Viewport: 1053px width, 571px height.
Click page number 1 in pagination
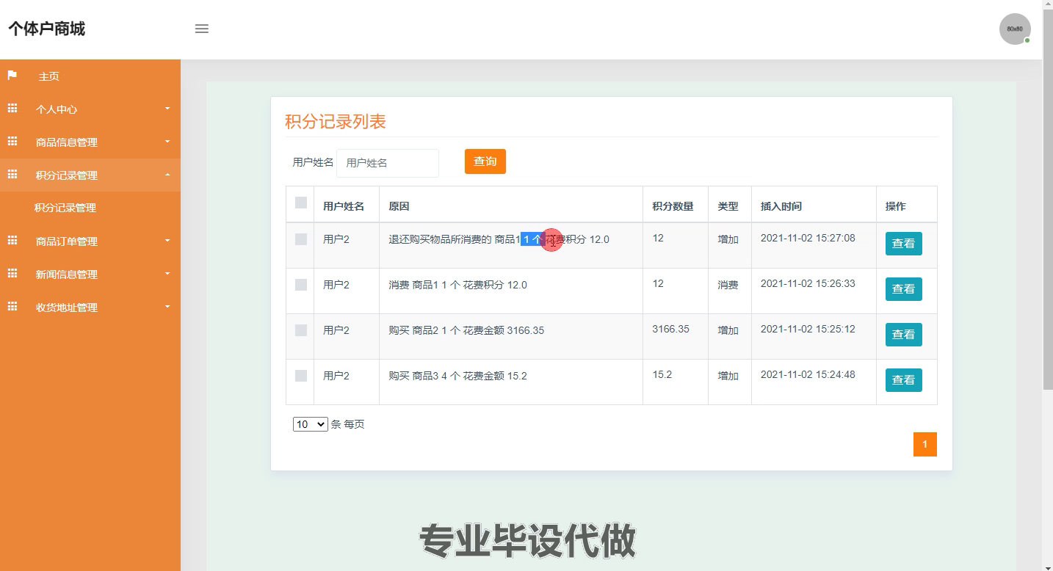pos(925,444)
